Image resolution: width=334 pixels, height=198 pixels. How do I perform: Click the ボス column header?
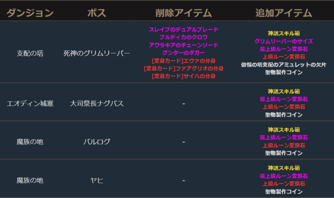(97, 14)
